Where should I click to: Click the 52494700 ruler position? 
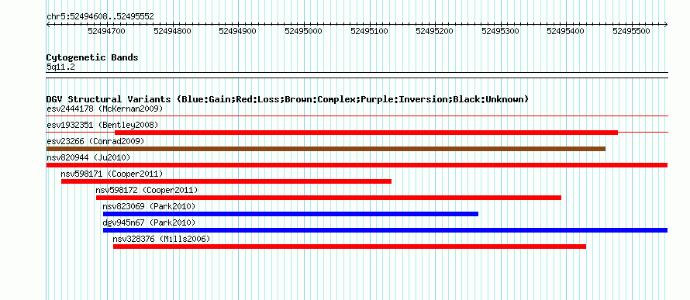[x=106, y=31]
